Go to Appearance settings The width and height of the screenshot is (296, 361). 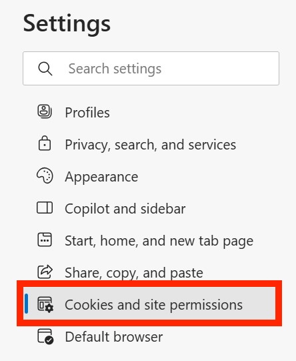click(101, 177)
